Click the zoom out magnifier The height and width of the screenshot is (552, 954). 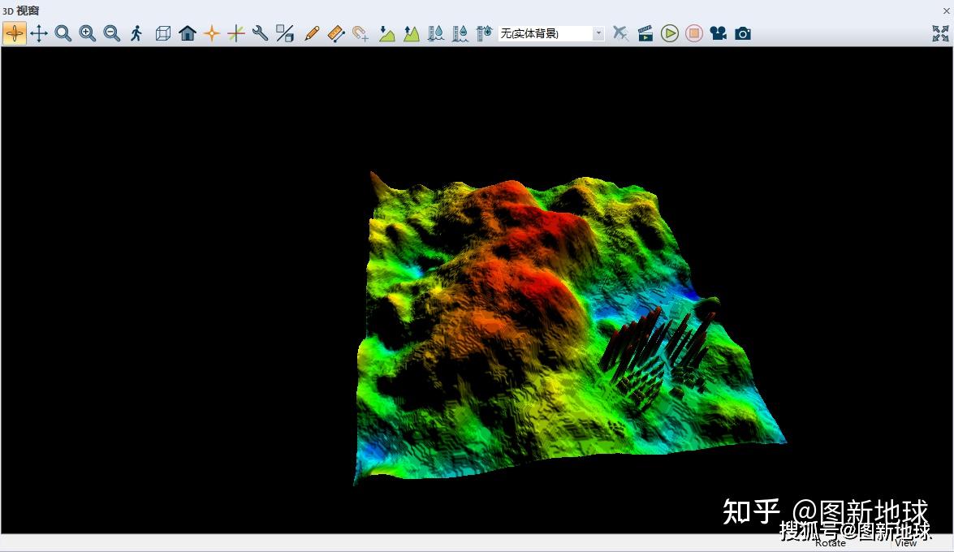(112, 33)
